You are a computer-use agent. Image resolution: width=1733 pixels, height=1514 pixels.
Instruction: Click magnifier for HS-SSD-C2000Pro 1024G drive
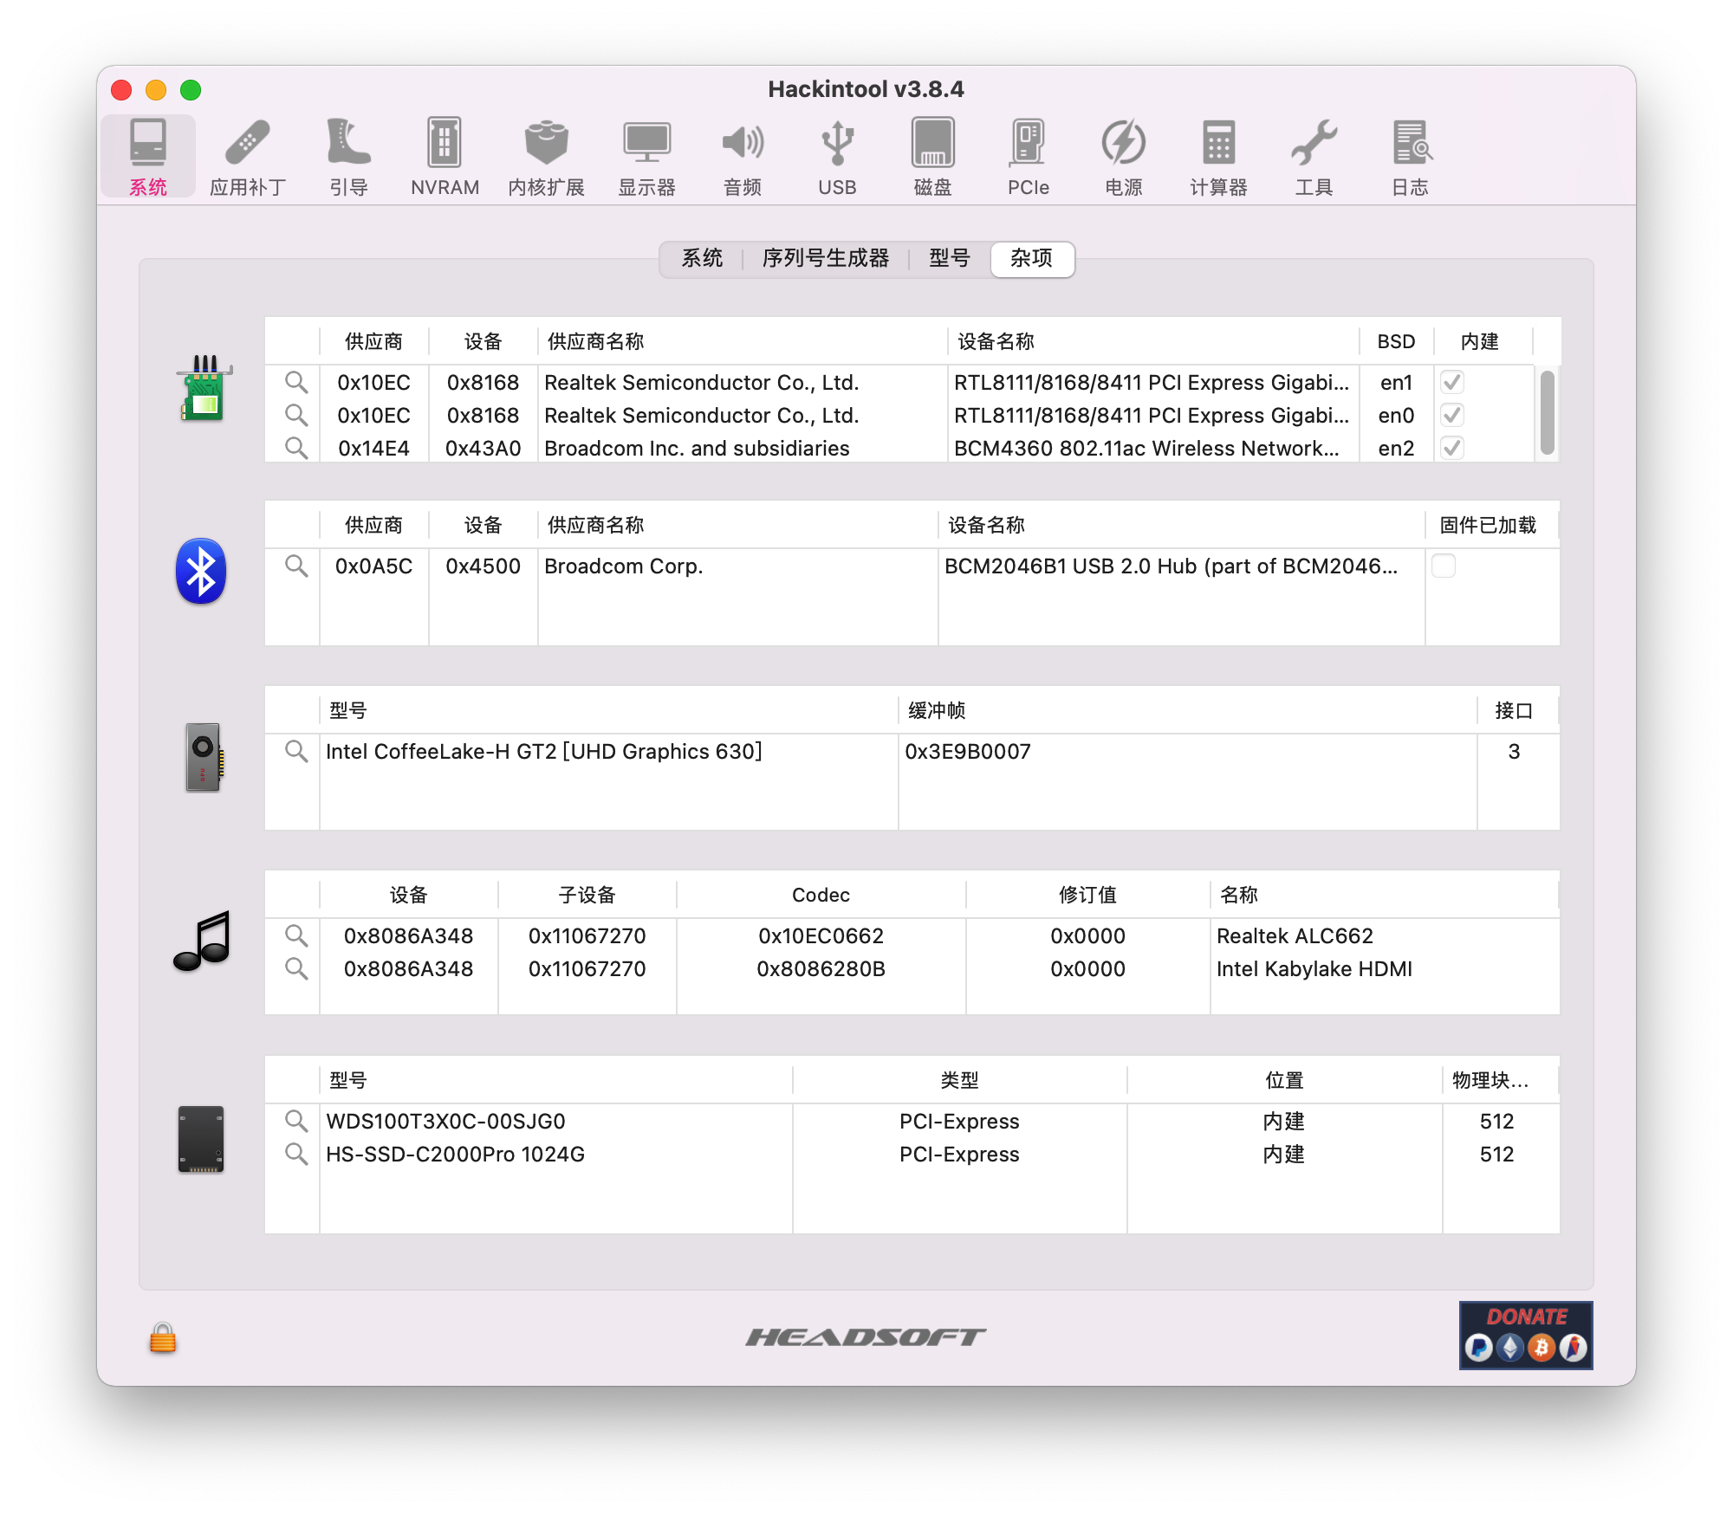296,1154
